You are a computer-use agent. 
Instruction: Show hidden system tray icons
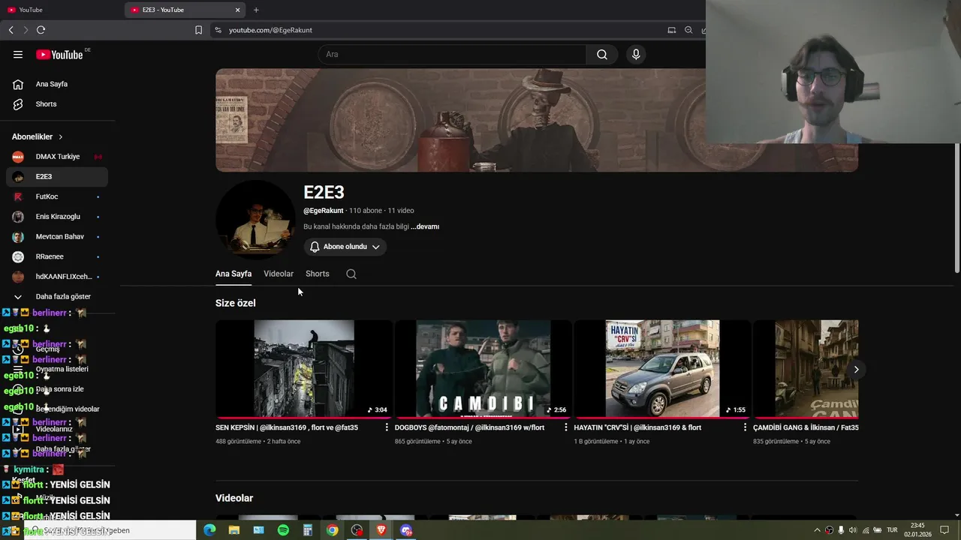(818, 530)
